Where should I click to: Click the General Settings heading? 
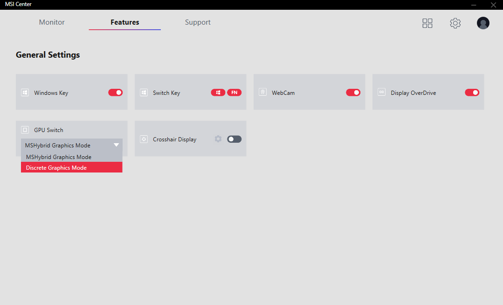pos(48,55)
